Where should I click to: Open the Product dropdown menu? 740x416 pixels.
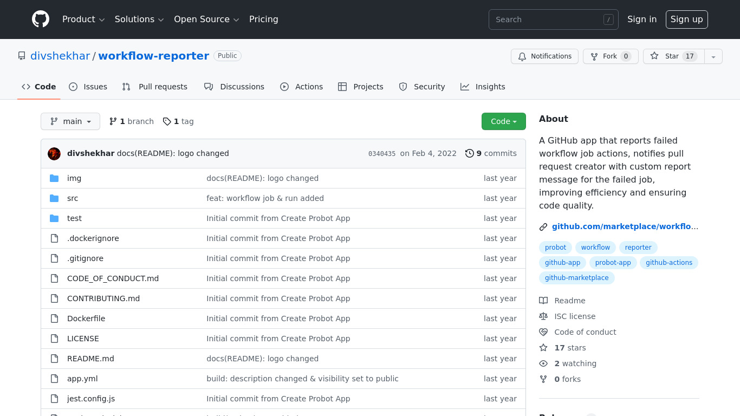pyautogui.click(x=83, y=19)
